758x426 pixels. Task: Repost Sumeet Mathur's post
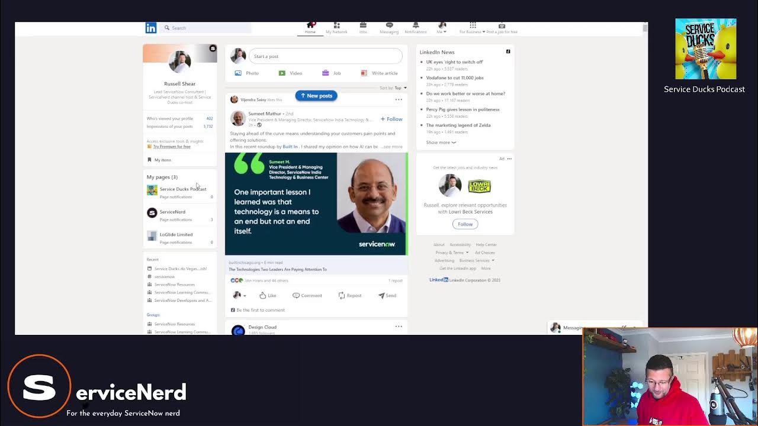tap(350, 295)
